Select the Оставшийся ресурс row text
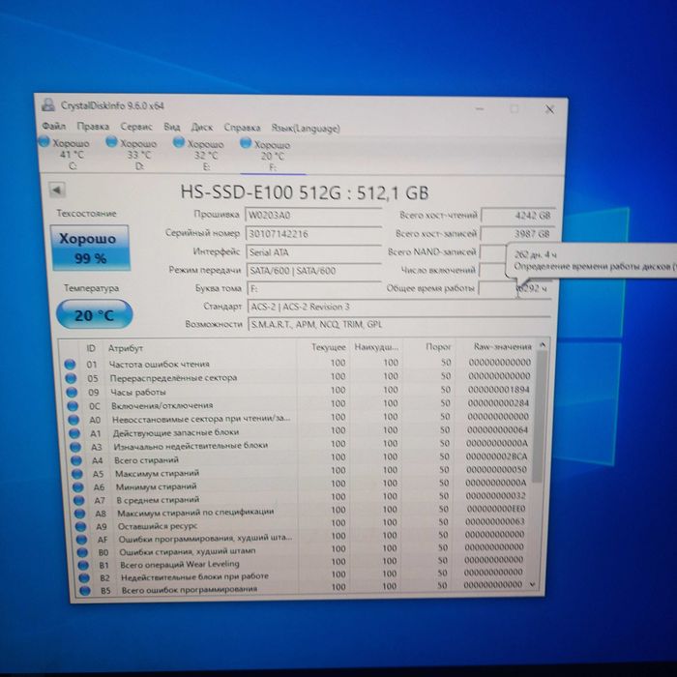Screen dimensions: 677x677 (158, 526)
